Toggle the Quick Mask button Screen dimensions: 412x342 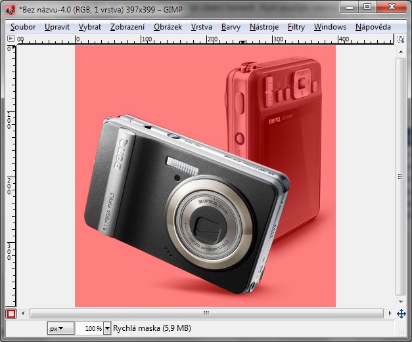11,313
